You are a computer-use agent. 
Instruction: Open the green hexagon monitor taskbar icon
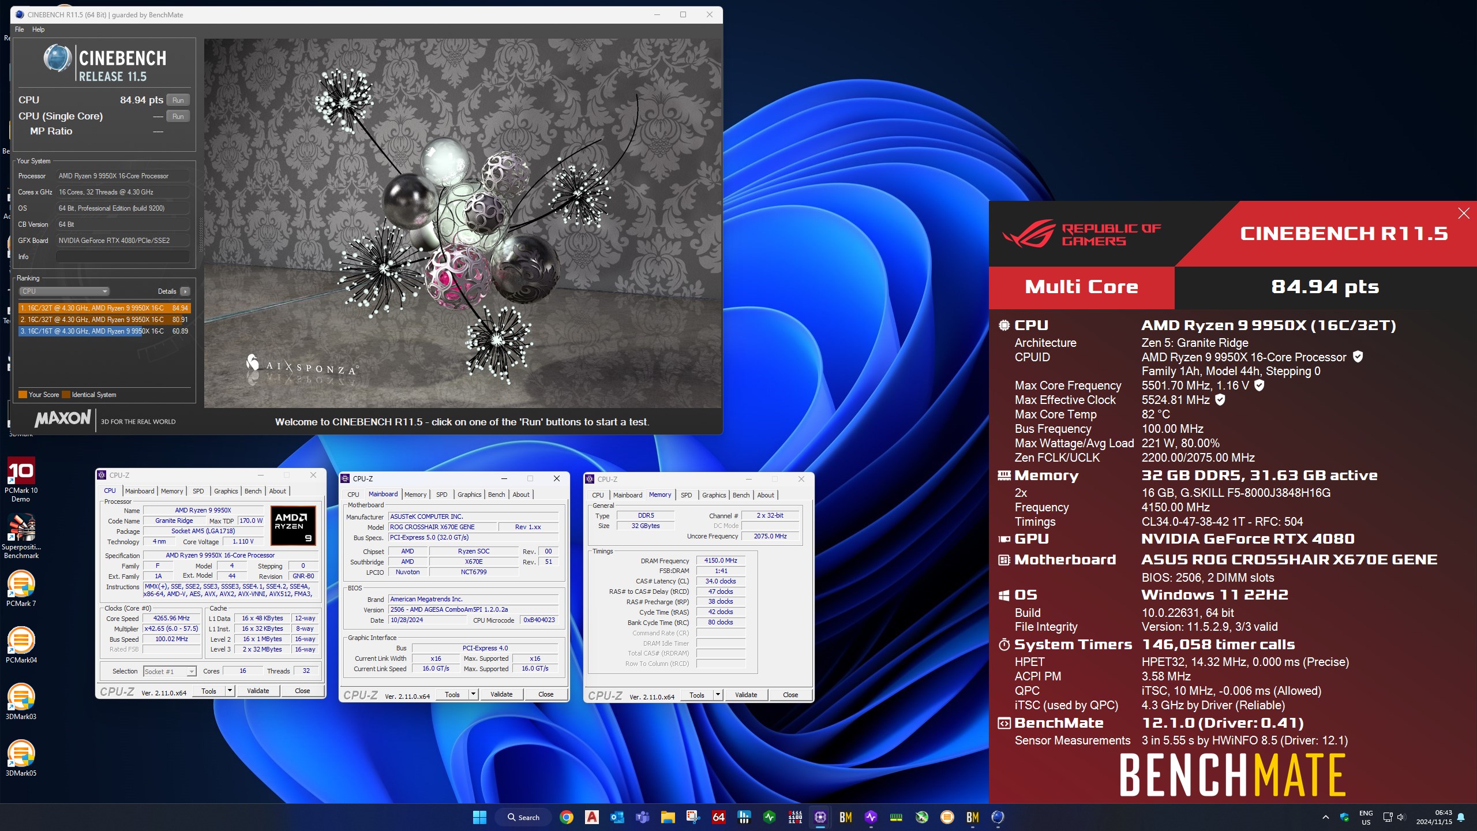(x=770, y=817)
